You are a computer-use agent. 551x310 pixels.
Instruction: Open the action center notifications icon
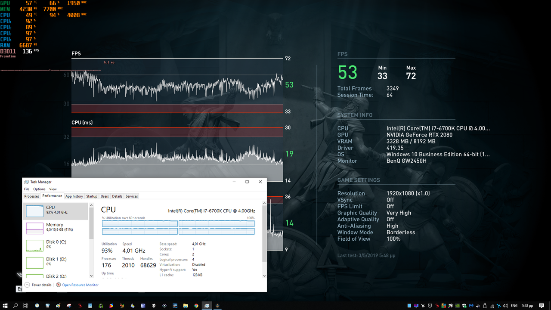click(542, 306)
